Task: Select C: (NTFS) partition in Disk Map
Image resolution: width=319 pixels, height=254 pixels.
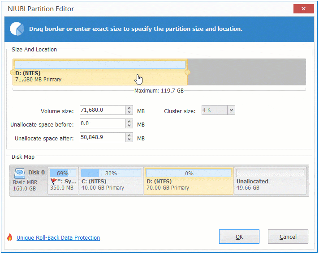Action: (x=111, y=182)
